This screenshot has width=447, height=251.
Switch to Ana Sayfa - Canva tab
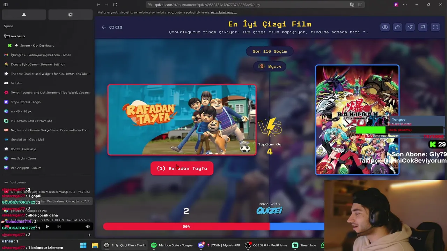click(x=47, y=158)
